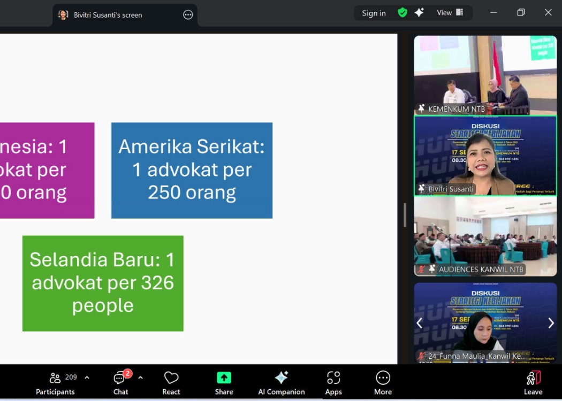Open the Apps menu
The width and height of the screenshot is (562, 401).
(x=333, y=383)
